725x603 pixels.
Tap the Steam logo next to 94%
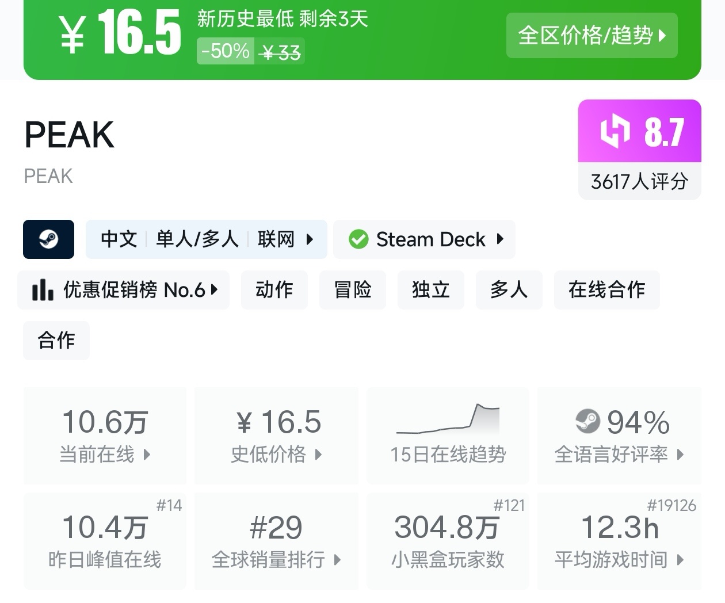(587, 422)
